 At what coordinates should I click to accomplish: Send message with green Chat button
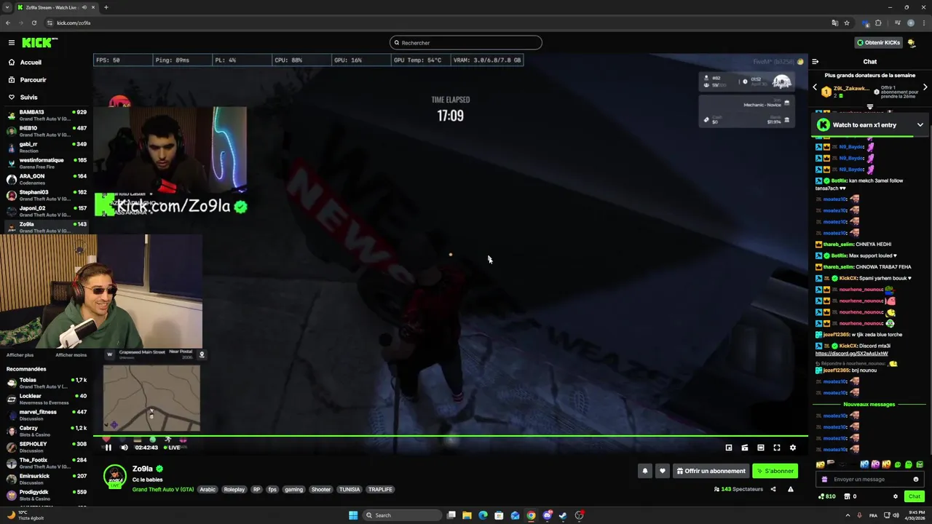(915, 496)
